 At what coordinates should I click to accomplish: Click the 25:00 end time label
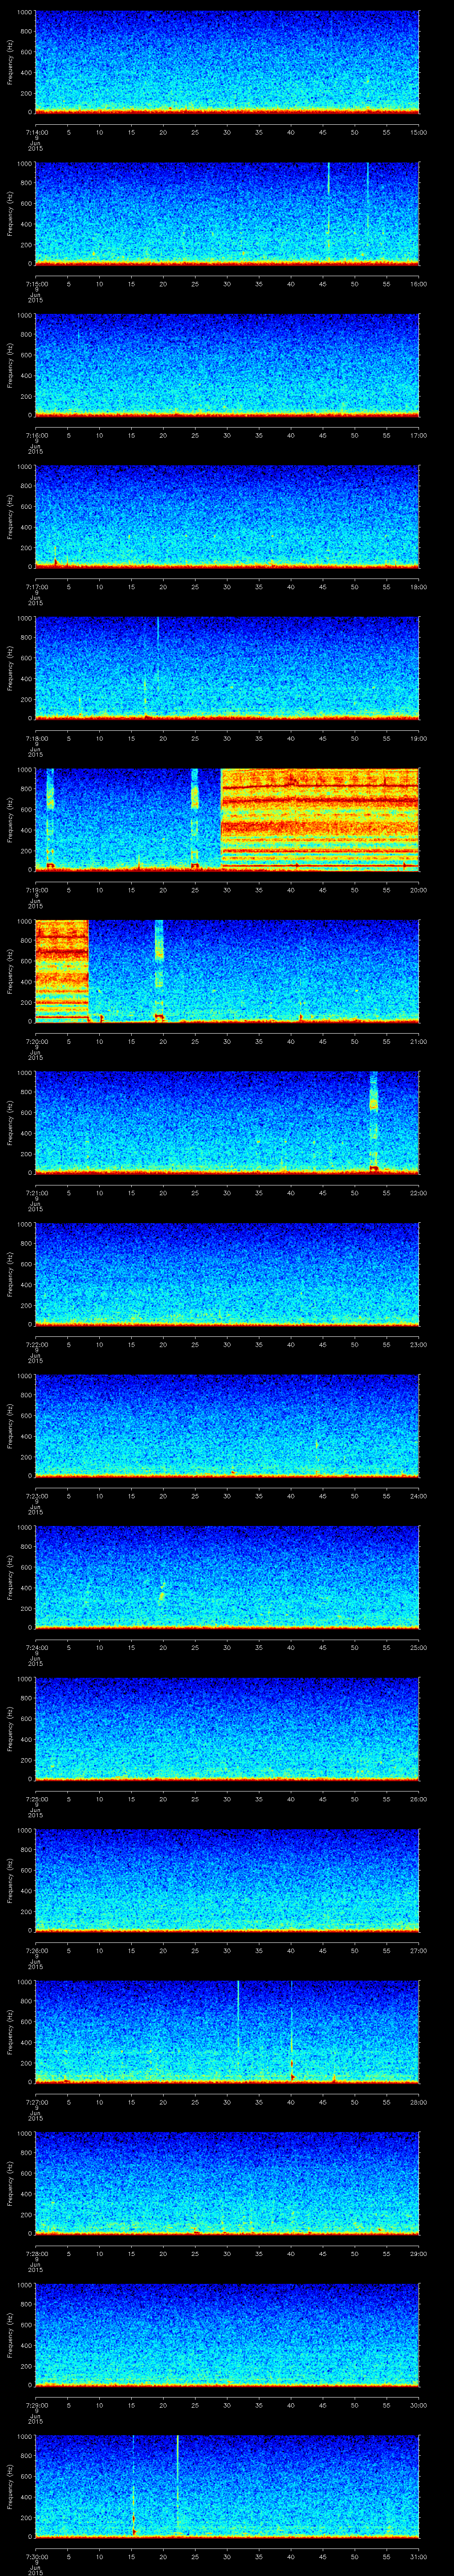pos(419,1647)
